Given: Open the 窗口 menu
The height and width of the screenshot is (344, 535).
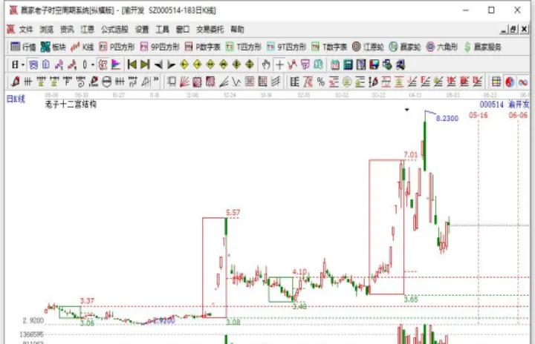Looking at the screenshot, I should 183,30.
